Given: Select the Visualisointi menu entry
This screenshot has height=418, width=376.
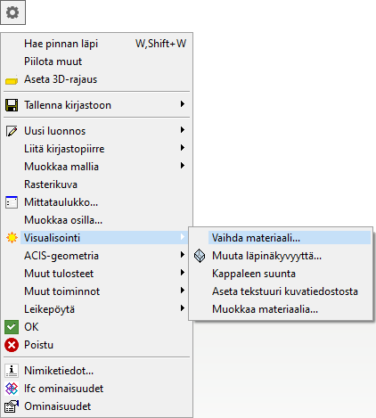Looking at the screenshot, I should pos(96,238).
